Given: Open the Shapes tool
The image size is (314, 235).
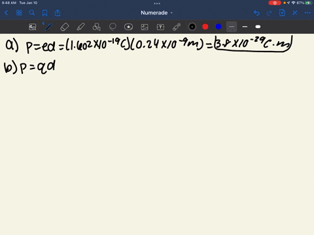Looking at the screenshot, I should pos(96,27).
